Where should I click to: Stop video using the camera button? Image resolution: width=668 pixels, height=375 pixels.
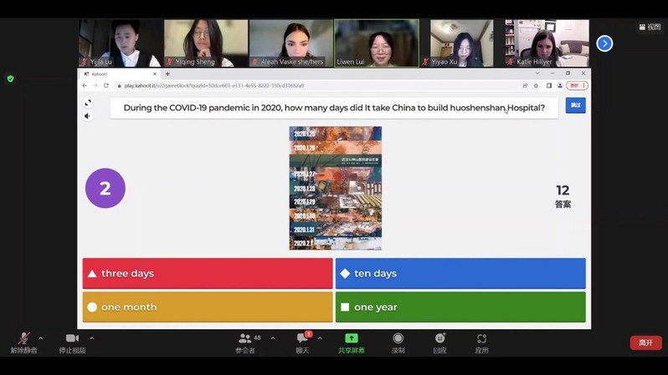click(72, 339)
